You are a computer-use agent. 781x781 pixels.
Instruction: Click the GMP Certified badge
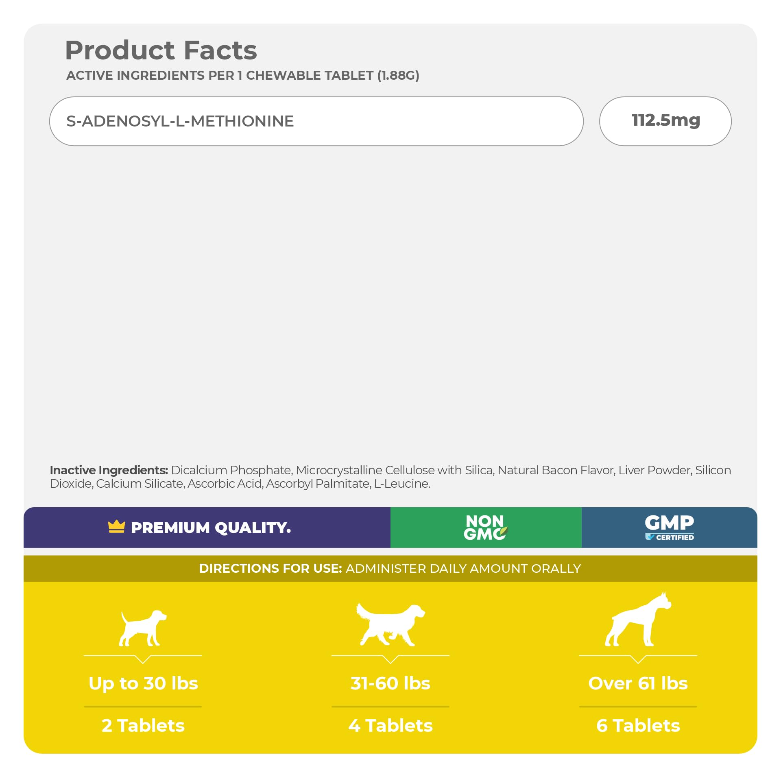669,528
